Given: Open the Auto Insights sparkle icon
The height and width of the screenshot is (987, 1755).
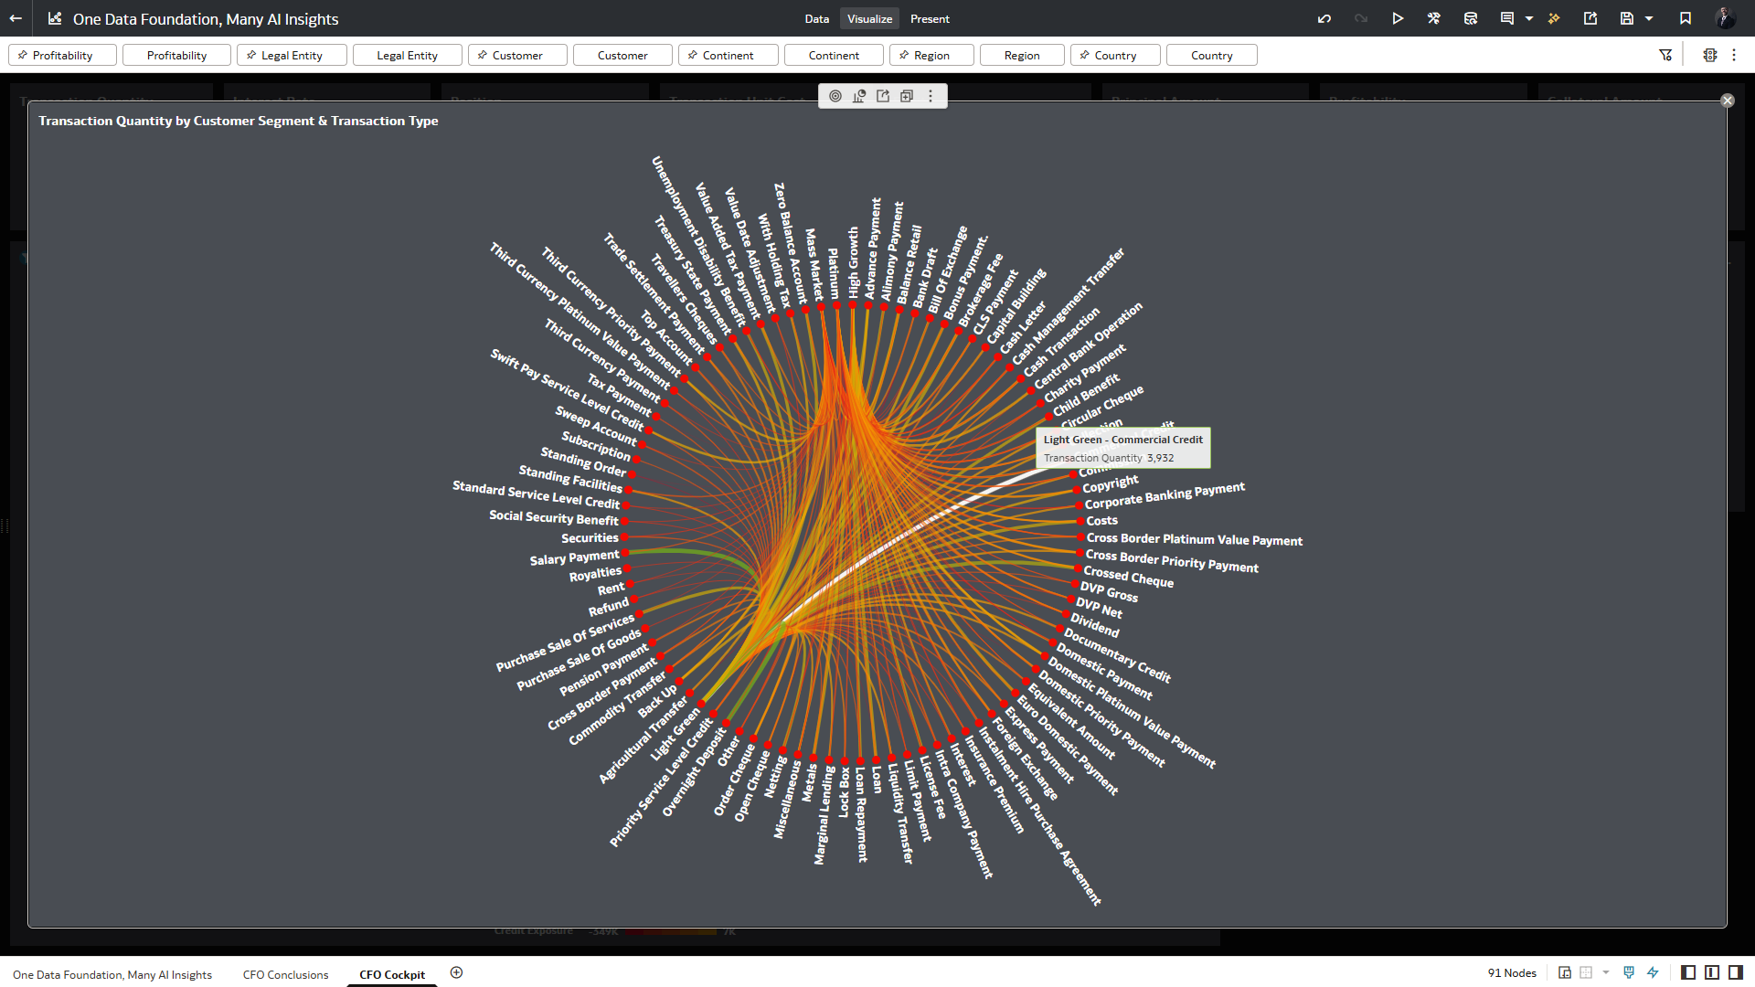Looking at the screenshot, I should [1554, 18].
